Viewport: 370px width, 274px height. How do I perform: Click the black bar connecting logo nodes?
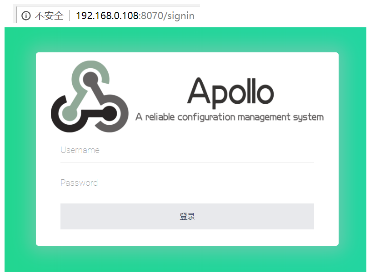click(91, 114)
